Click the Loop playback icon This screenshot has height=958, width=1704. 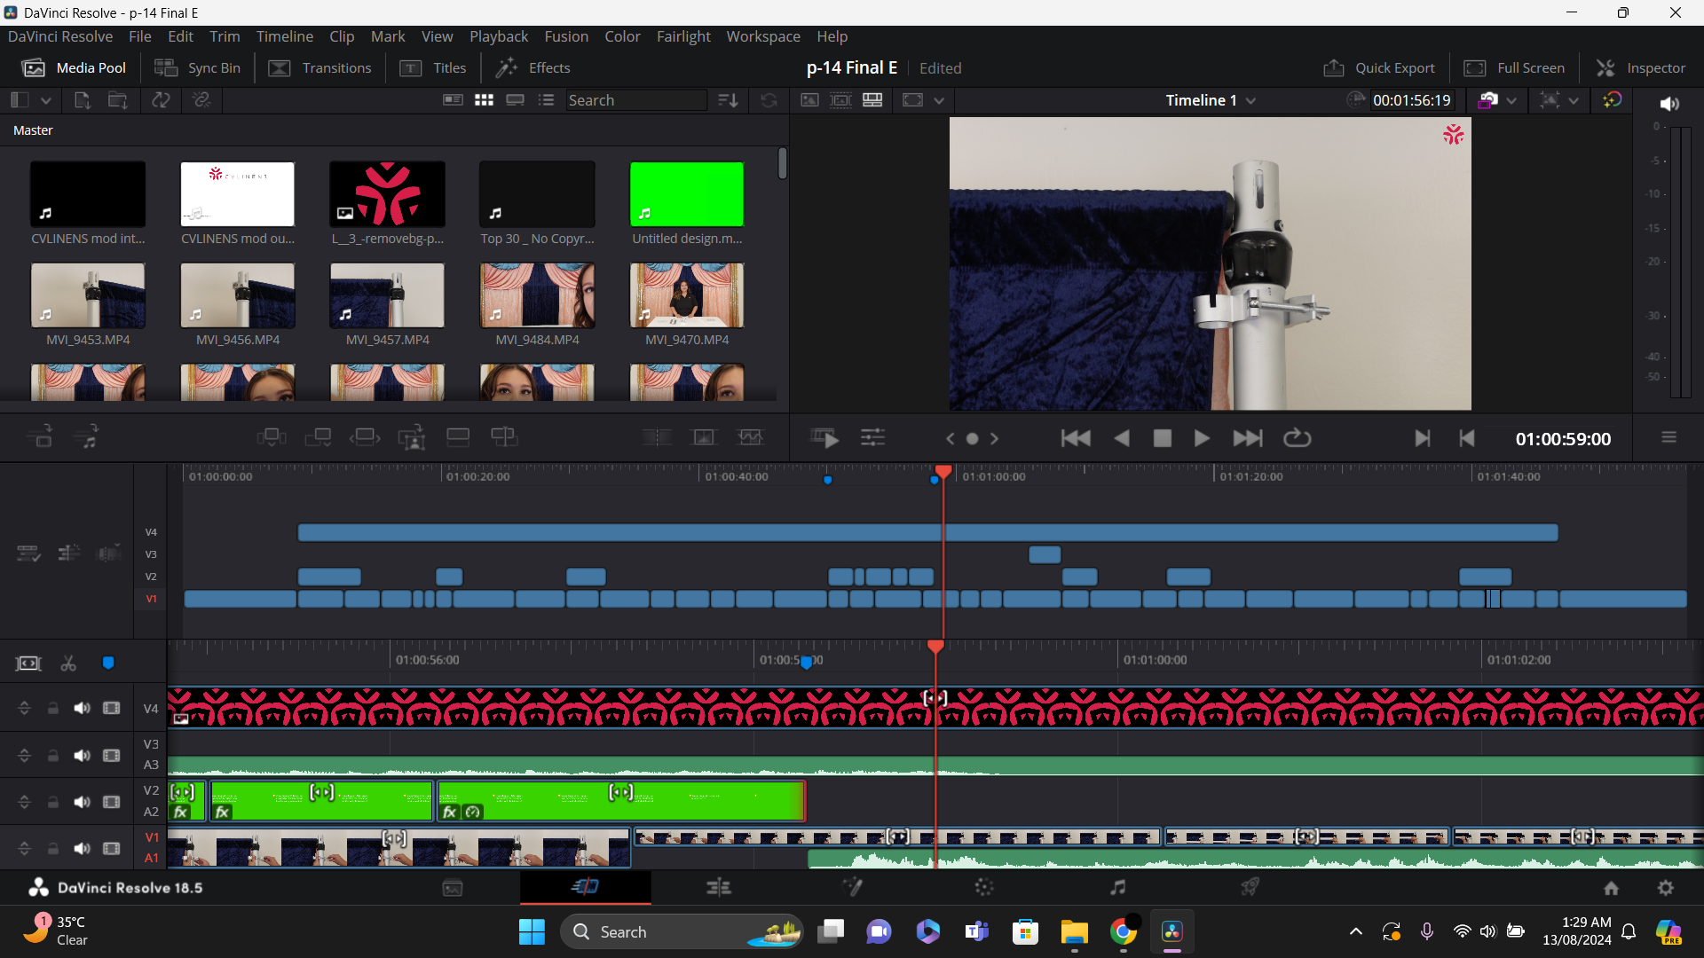tap(1297, 438)
